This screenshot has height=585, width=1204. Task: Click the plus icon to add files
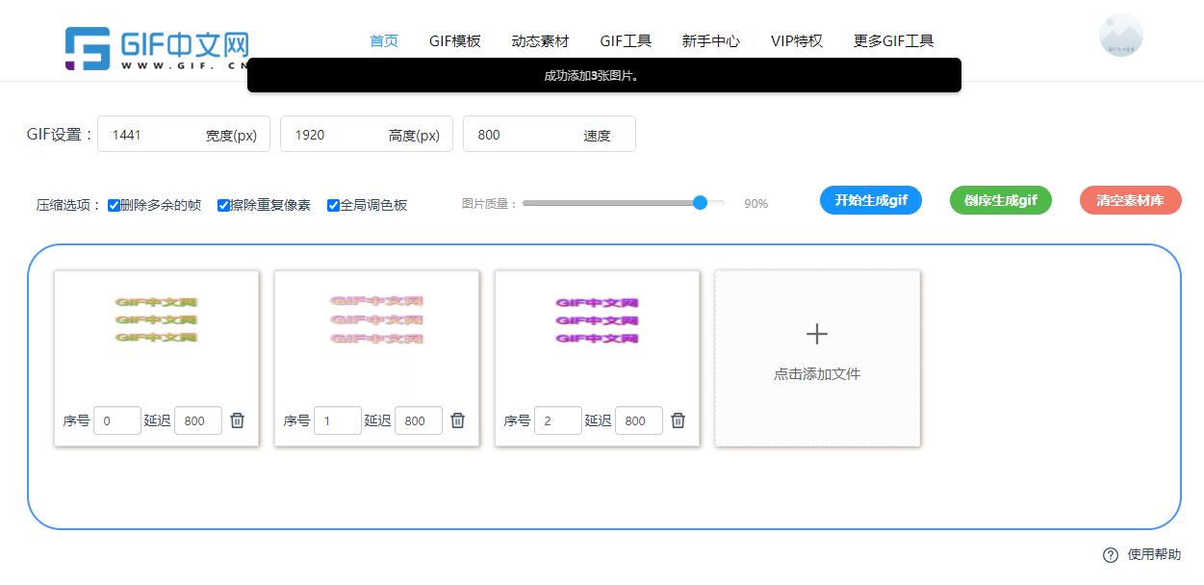816,334
